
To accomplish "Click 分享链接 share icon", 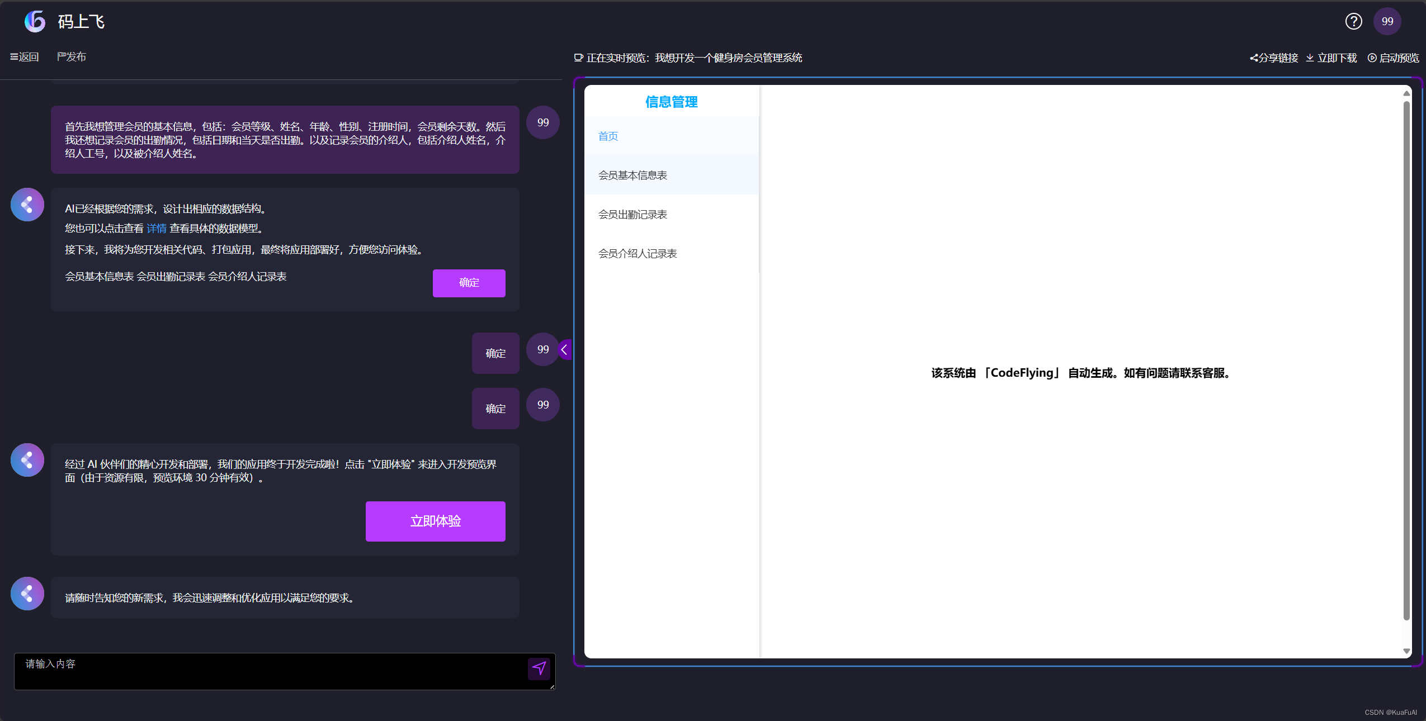I will pyautogui.click(x=1254, y=58).
